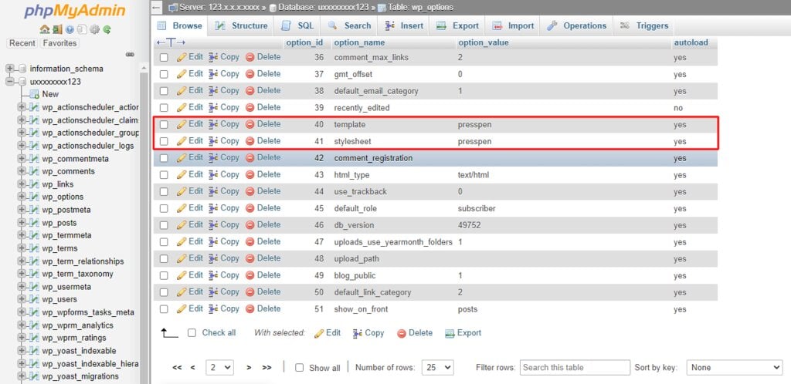Click the Favorites button in sidebar
Screen dimensions: 791x384
coord(59,43)
